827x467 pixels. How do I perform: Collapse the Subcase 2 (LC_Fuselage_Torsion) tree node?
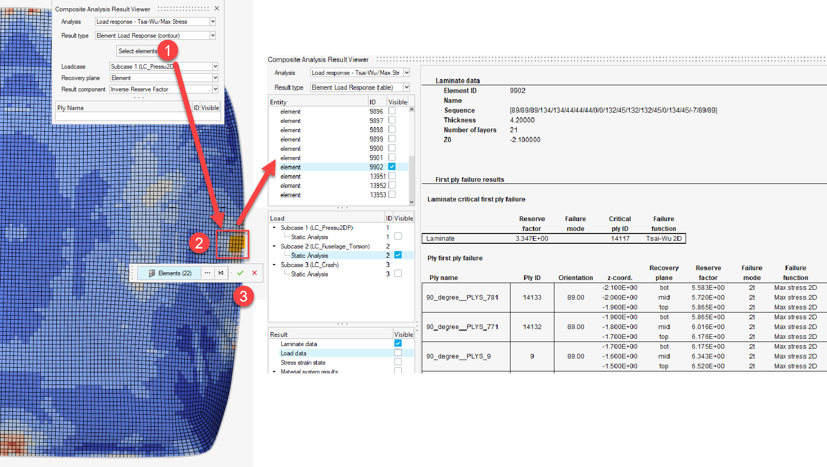[274, 246]
